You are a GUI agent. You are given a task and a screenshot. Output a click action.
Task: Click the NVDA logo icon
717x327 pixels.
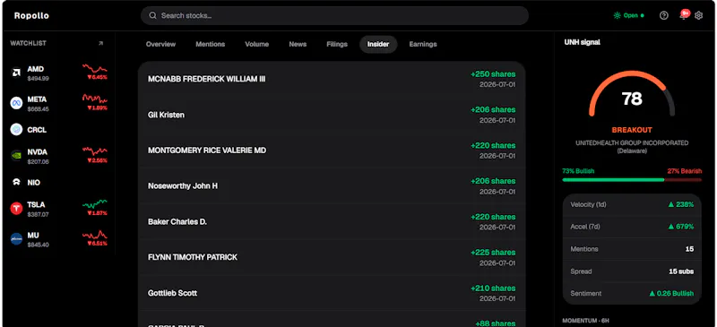[x=16, y=156]
